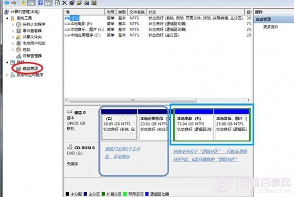The height and width of the screenshot is (197, 294).
Task: Expand the 性能 node
Action: coord(13,50)
